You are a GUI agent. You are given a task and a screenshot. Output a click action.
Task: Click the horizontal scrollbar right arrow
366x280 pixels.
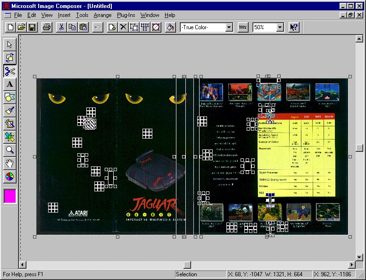pyautogui.click(x=352, y=265)
